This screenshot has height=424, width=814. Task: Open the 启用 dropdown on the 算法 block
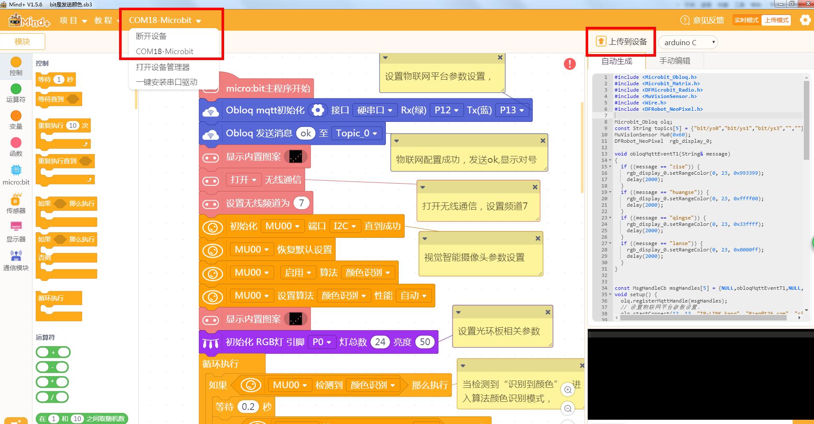coord(298,273)
